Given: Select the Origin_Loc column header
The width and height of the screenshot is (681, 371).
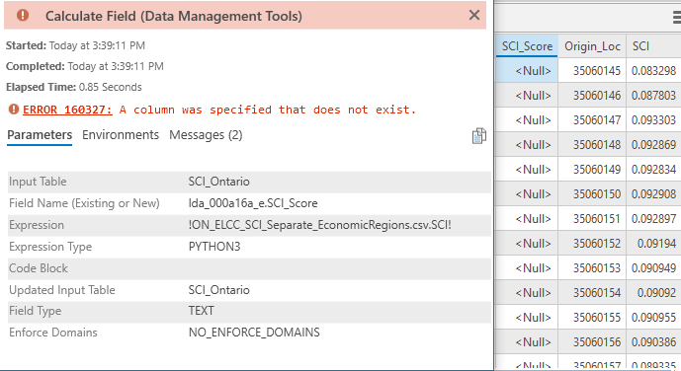Looking at the screenshot, I should 592,46.
